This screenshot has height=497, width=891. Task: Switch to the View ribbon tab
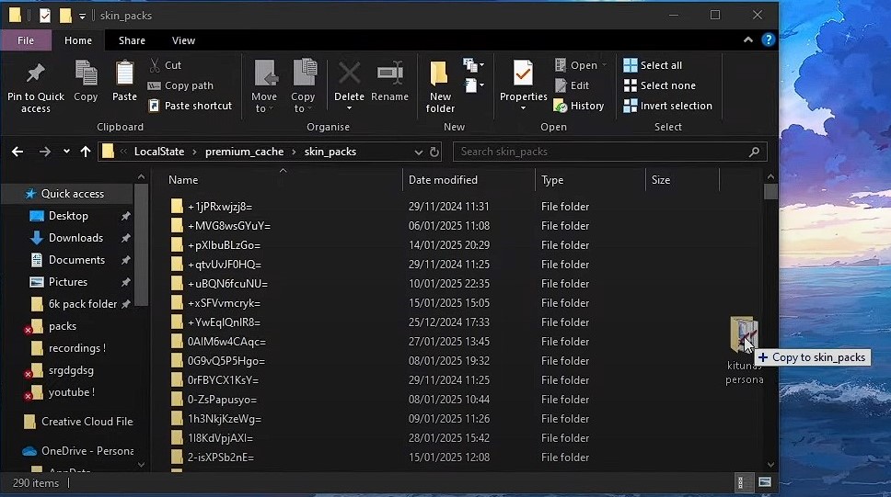pos(183,40)
